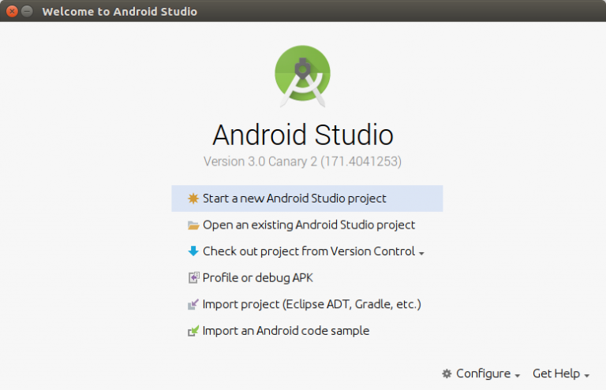Expand the Configure dropdown arrow
This screenshot has height=390, width=606.
(517, 375)
